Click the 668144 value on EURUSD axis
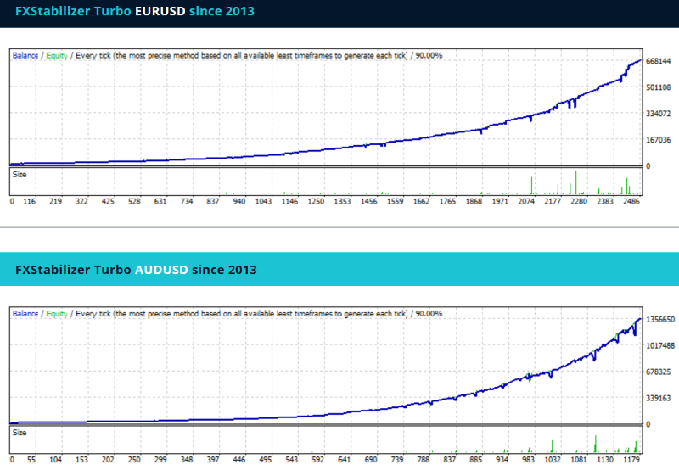Viewport: 679px width, 470px height. point(659,61)
